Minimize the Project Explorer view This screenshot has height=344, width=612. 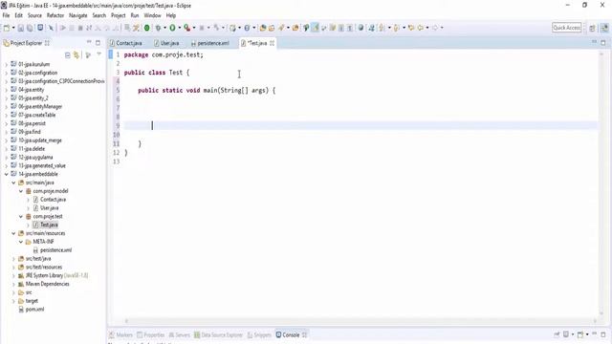pyautogui.click(x=89, y=42)
